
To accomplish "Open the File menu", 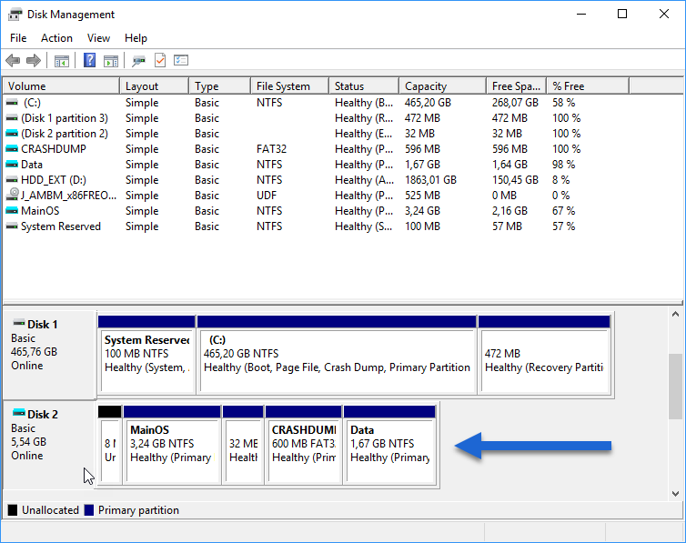I will pyautogui.click(x=18, y=38).
